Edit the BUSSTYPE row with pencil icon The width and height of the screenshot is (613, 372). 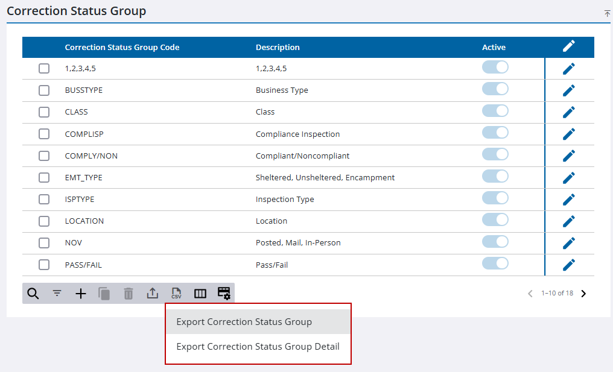568,90
